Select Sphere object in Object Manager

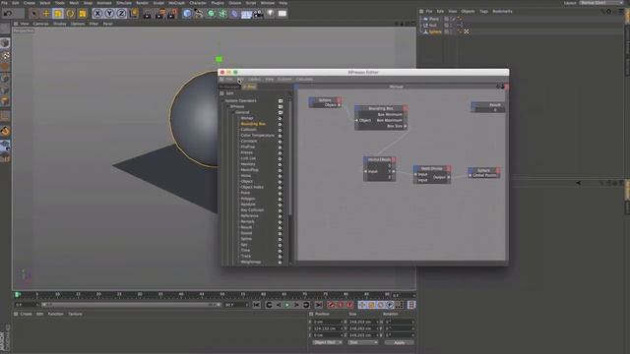[435, 31]
